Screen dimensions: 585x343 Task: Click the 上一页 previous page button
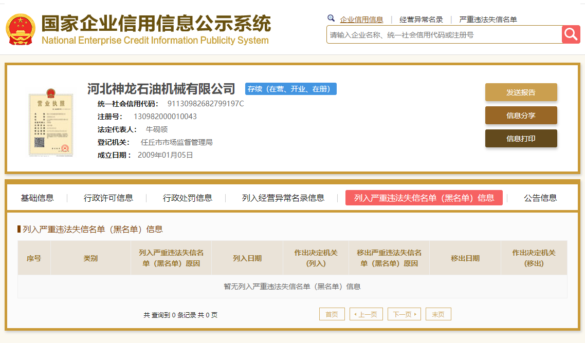tap(366, 314)
